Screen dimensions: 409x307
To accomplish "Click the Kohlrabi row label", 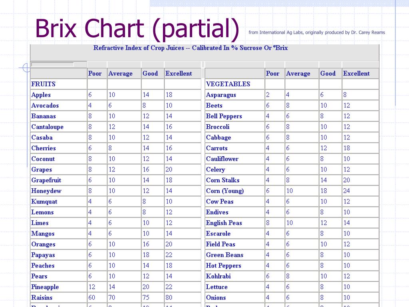I will tap(218, 277).
